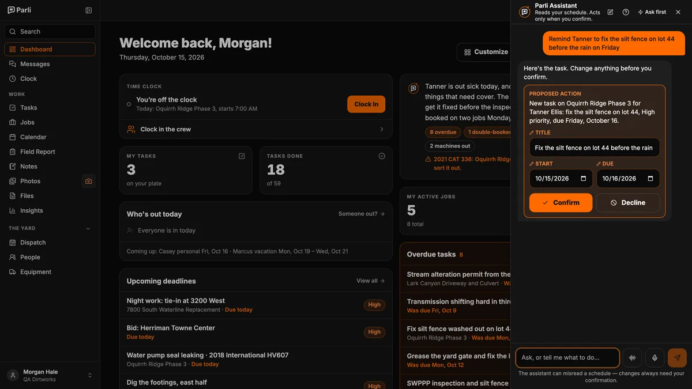Screen dimensions: 692x389
Task: Open the Dashboard page
Action: 50,50
